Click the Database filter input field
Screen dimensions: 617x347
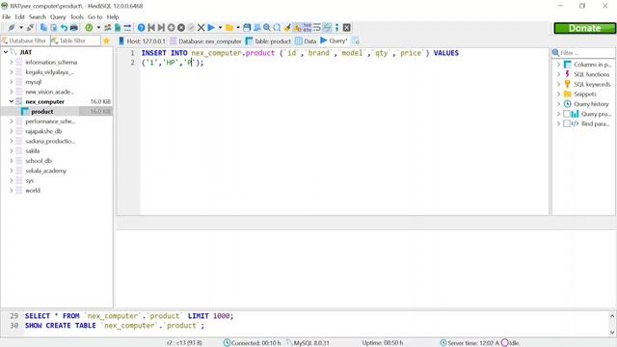pos(25,40)
